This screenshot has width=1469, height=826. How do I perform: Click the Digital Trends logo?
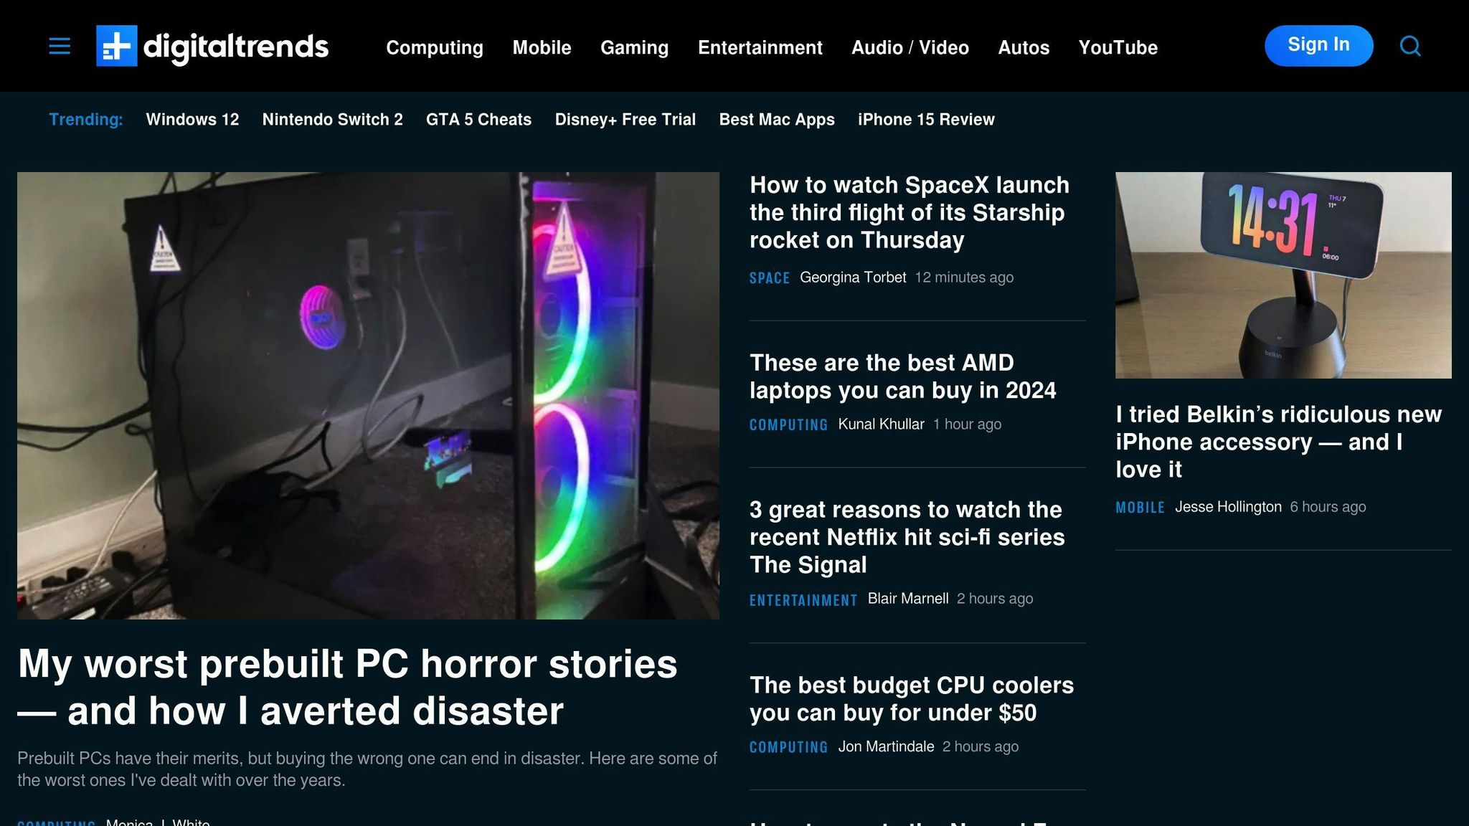212,46
